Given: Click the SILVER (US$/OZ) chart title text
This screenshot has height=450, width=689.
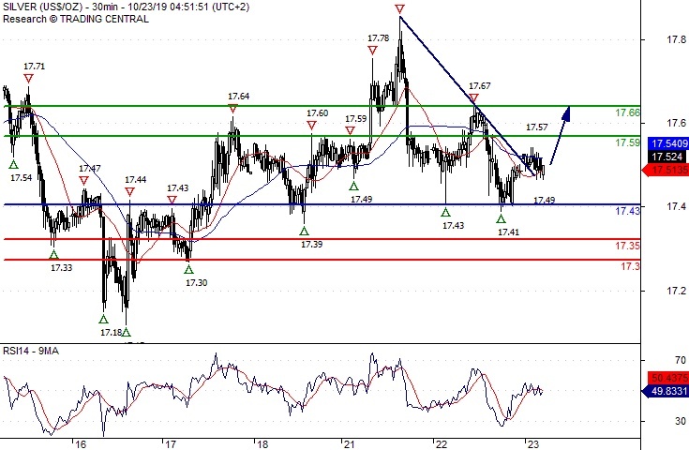Looking at the screenshot, I should click(42, 7).
